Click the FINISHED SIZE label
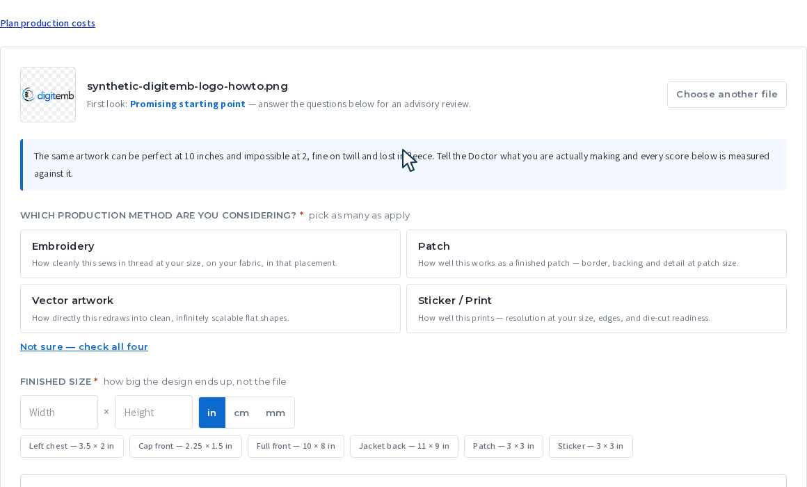The height and width of the screenshot is (487, 807). (56, 382)
